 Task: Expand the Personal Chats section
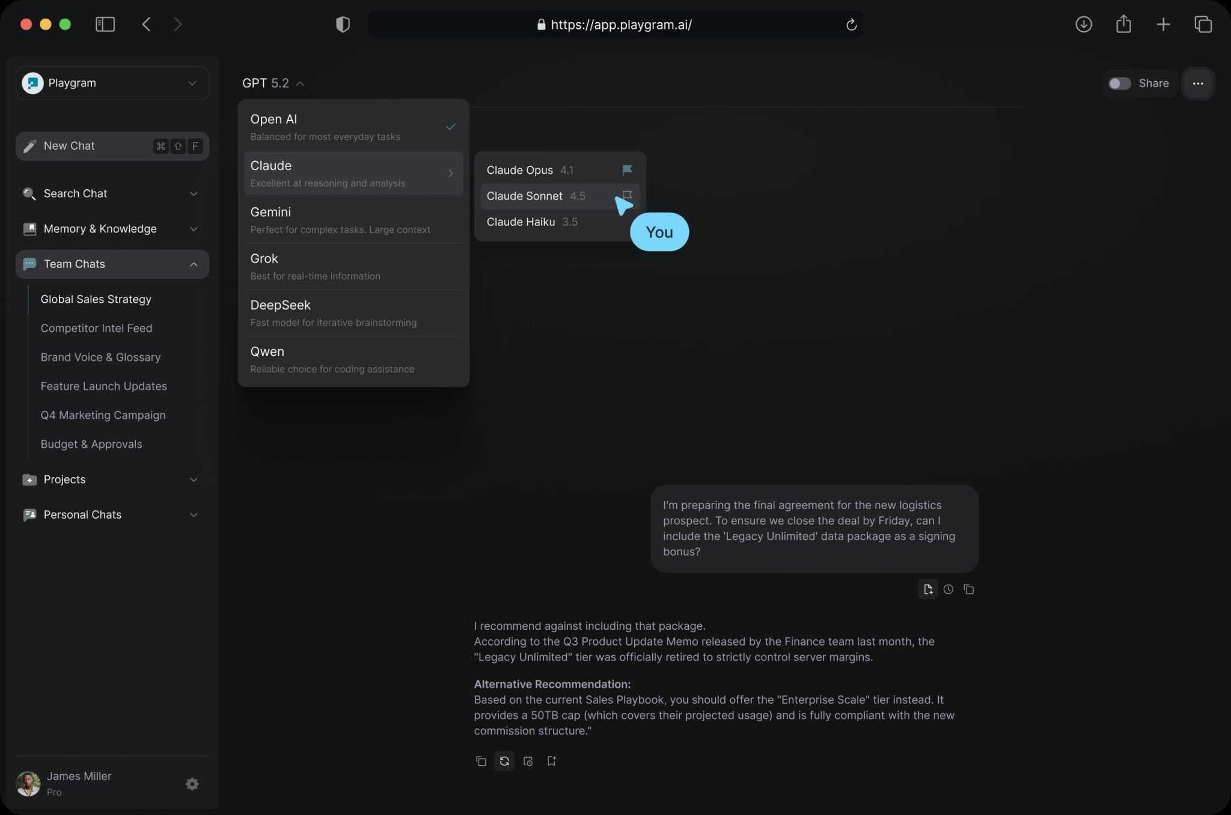pyautogui.click(x=194, y=514)
